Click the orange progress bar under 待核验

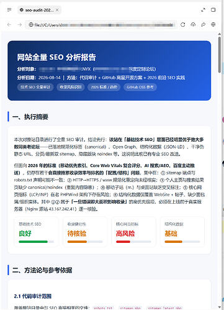(77, 242)
